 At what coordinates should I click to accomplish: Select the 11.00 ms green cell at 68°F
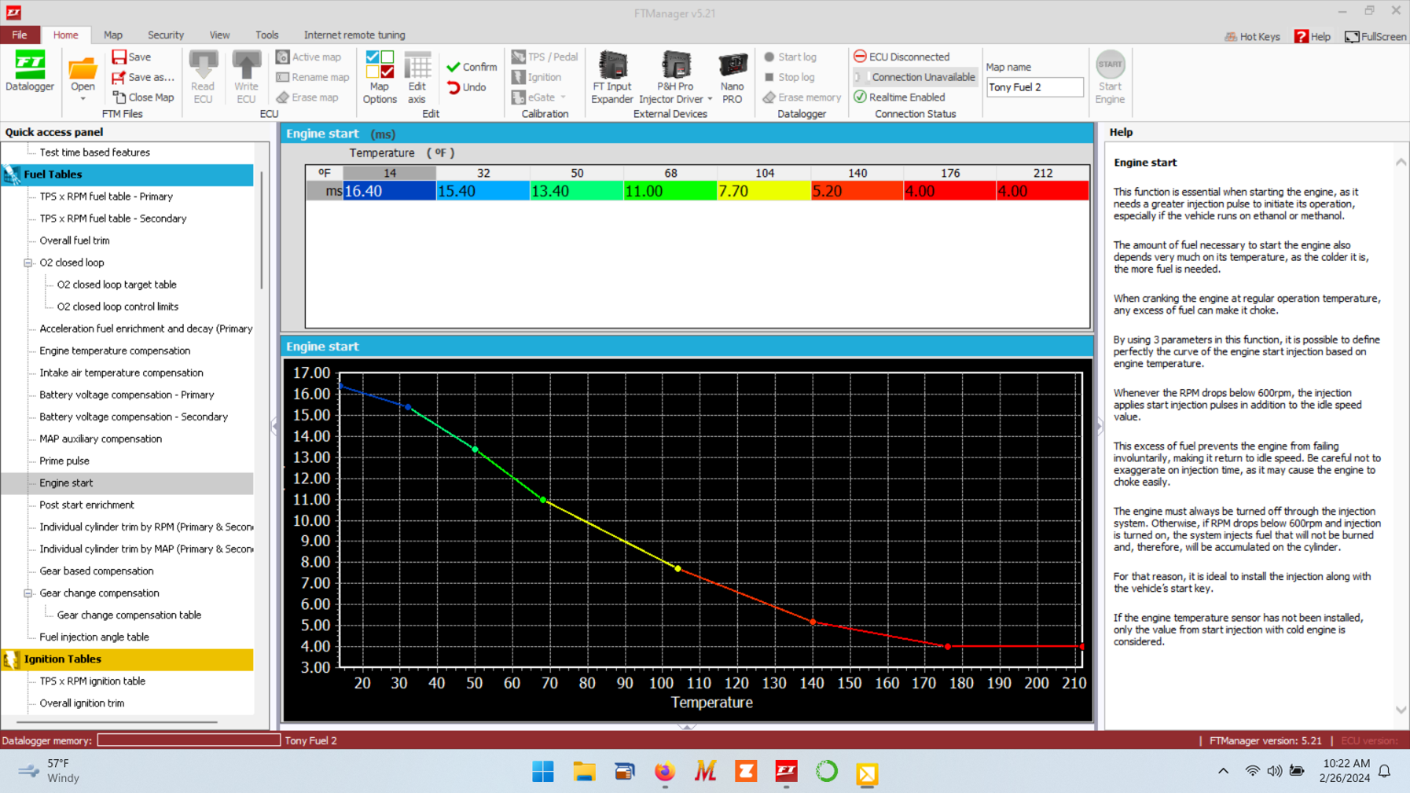670,191
